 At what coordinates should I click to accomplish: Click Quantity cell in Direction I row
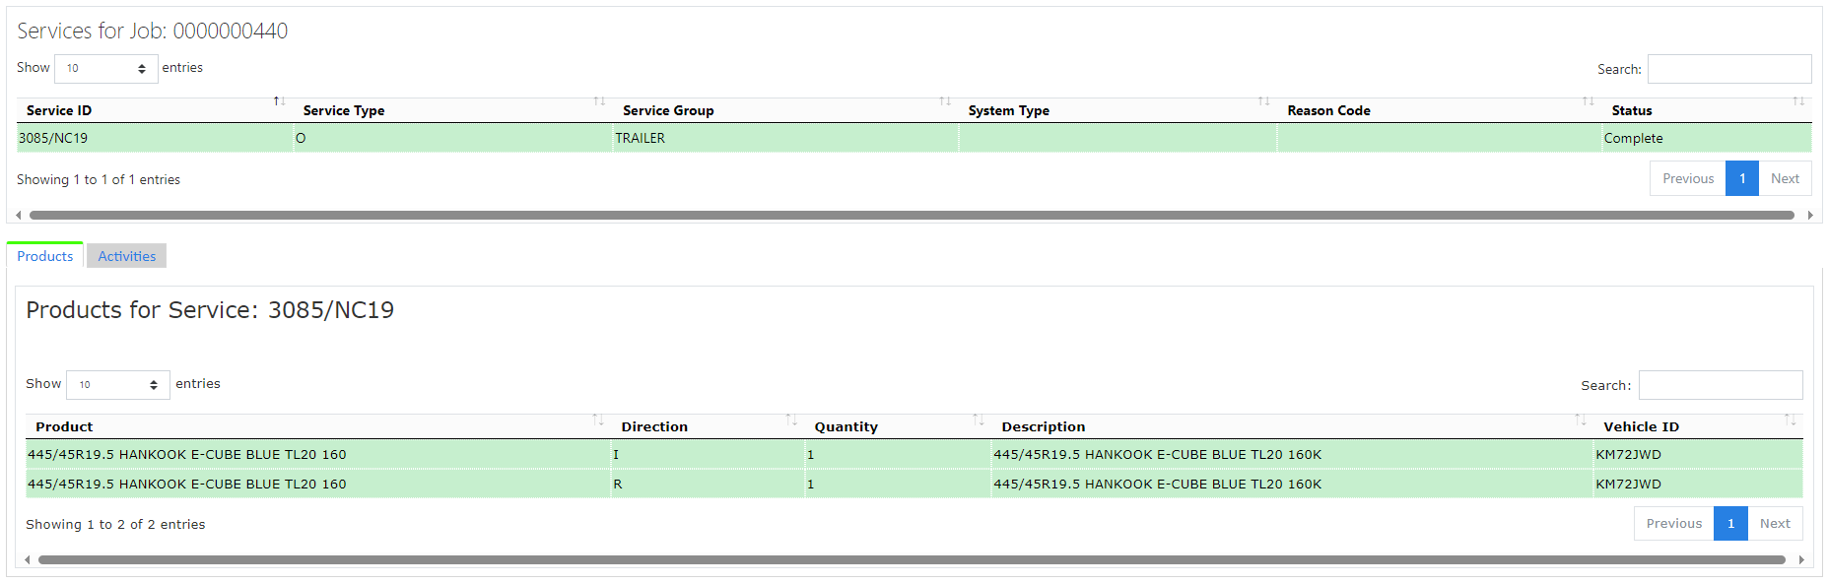coord(898,454)
